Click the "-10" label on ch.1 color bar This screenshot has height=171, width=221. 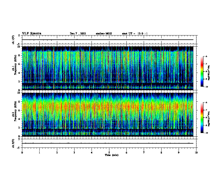pos(206,87)
